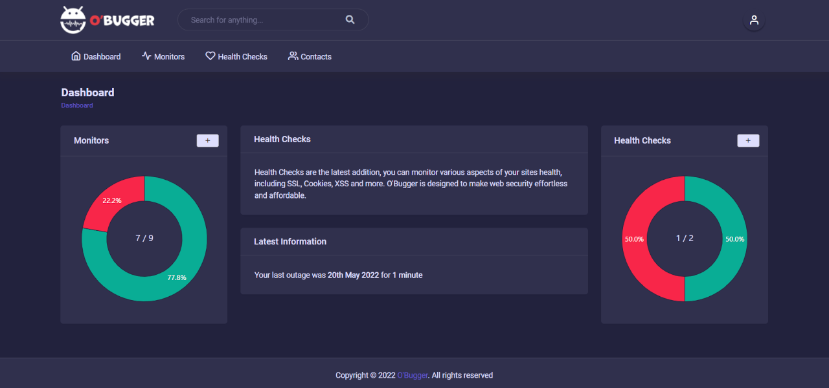Click the O'Bugger robot logo
This screenshot has width=829, height=388.
[x=73, y=20]
